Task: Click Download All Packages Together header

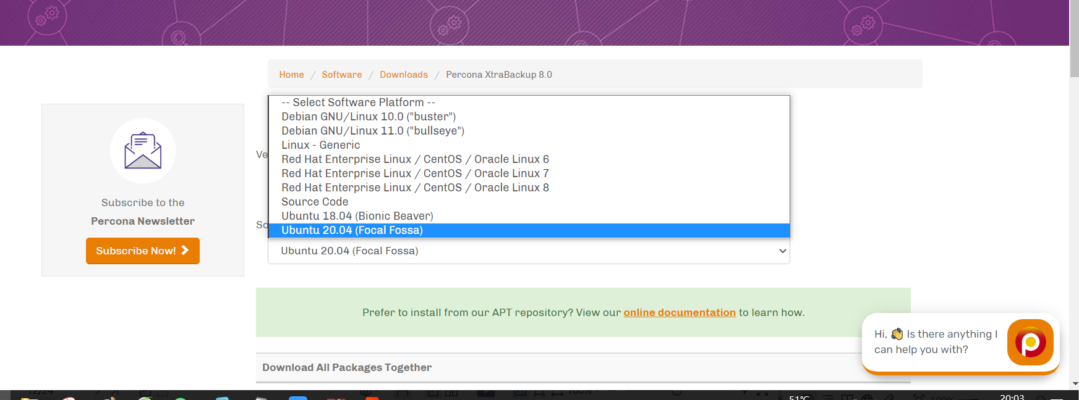Action: (347, 367)
